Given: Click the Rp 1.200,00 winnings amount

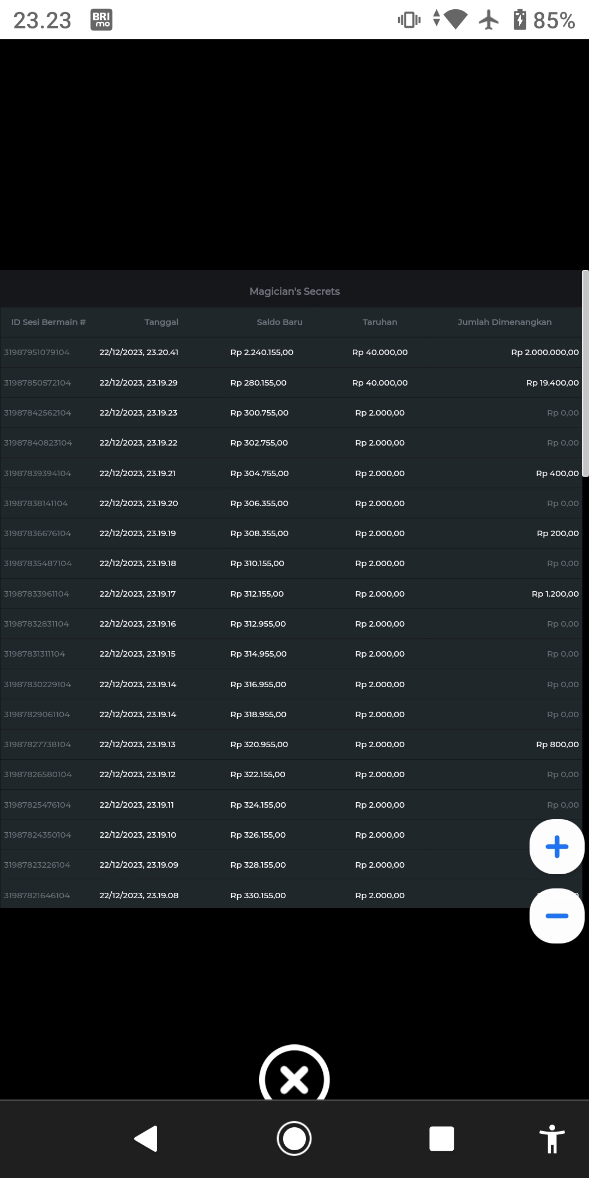Looking at the screenshot, I should 555,594.
